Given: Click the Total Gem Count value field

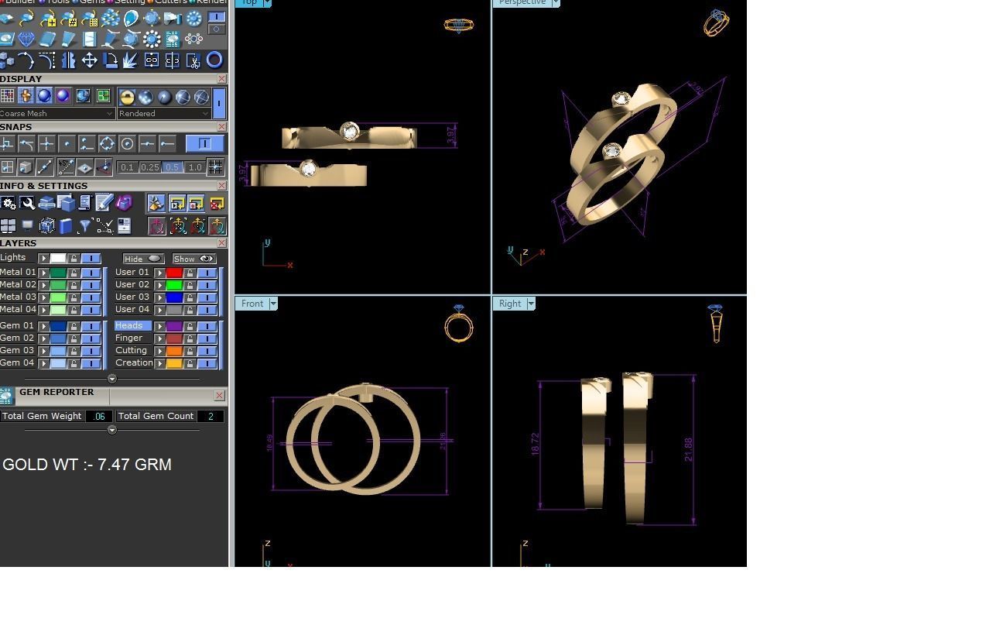Looking at the screenshot, I should 211,417.
